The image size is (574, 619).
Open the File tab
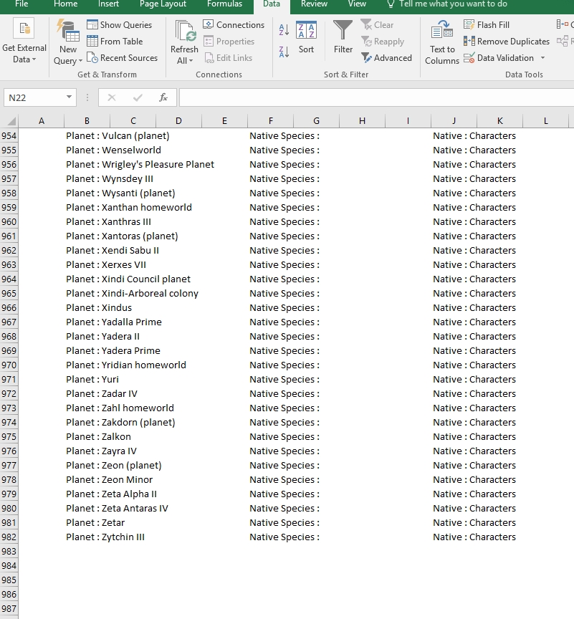point(21,4)
